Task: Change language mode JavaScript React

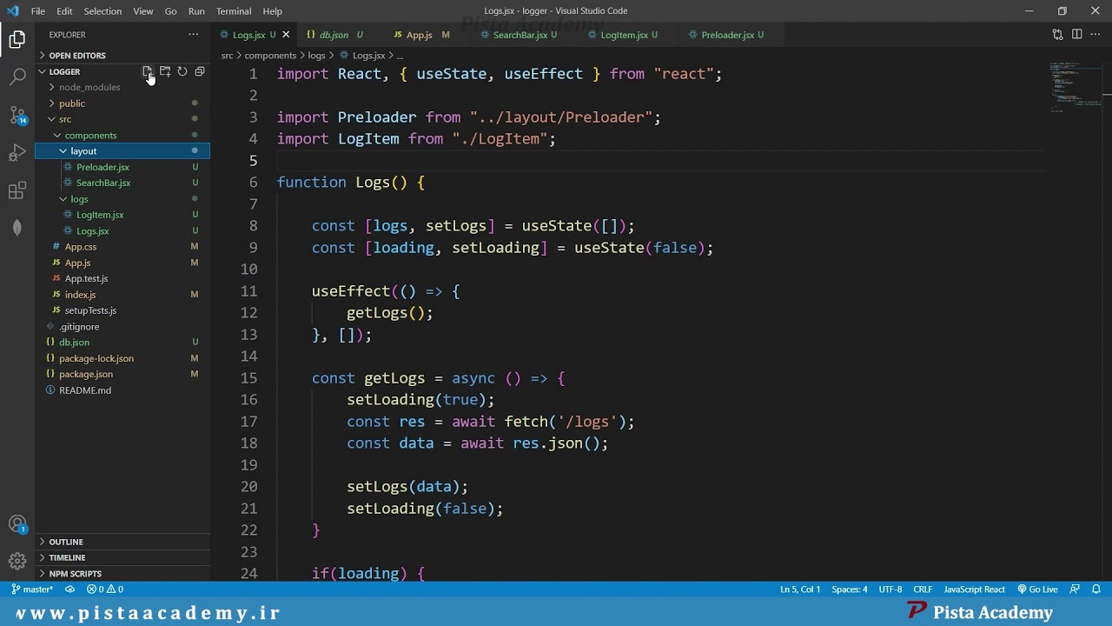Action: 975,589
